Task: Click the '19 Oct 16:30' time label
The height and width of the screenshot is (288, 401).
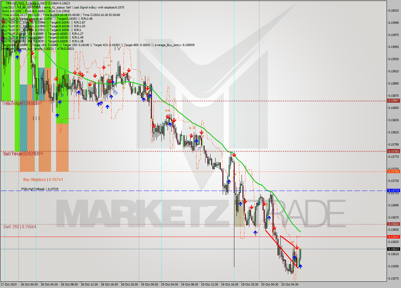Action: point(230,285)
